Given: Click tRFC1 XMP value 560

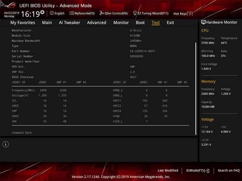Looking at the screenshot, I should point(165,101).
